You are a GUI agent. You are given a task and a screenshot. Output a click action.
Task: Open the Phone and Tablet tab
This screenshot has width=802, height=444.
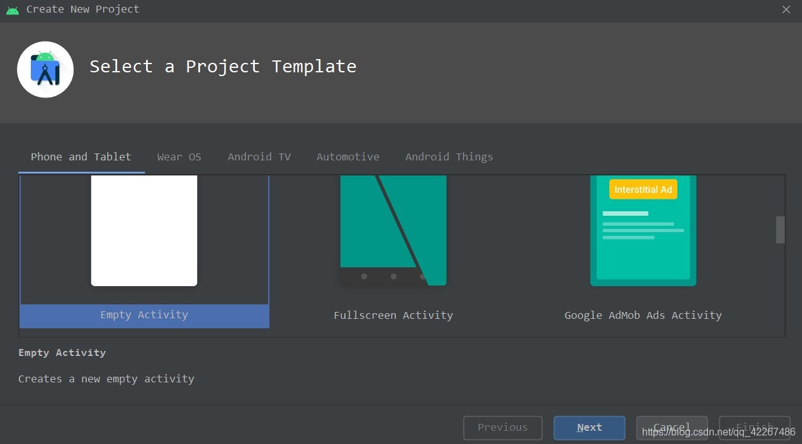point(81,157)
